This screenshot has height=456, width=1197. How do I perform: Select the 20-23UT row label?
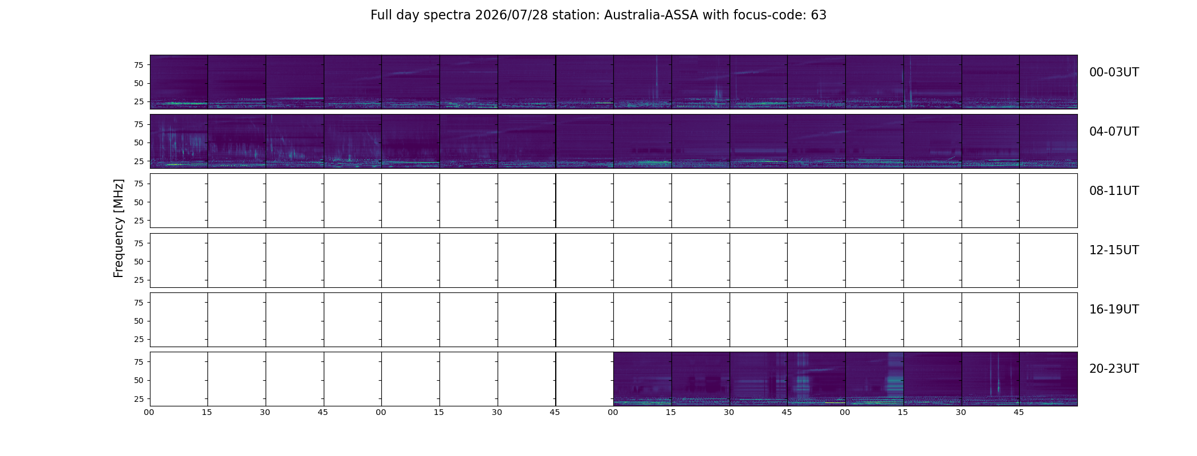click(1114, 369)
